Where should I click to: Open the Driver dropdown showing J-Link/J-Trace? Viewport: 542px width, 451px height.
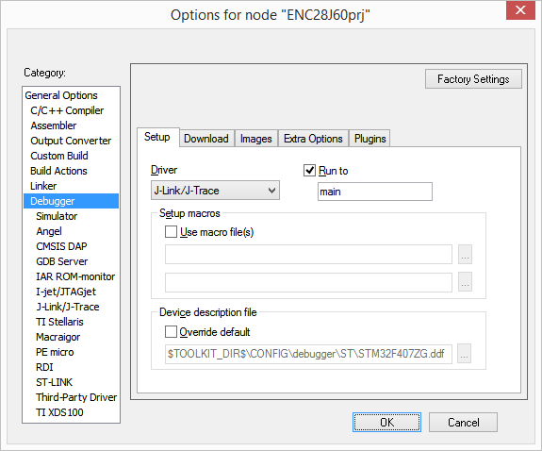coord(215,191)
